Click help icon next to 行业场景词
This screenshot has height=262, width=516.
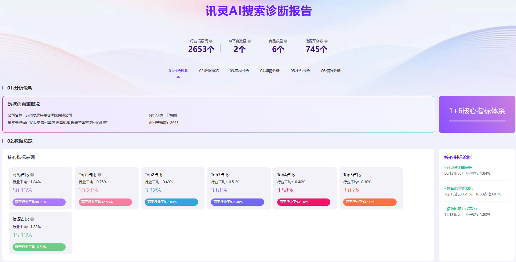click(x=211, y=41)
